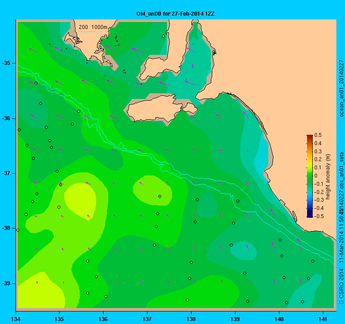
Task: Click latitude axis label '-38'
Action: tap(6, 228)
